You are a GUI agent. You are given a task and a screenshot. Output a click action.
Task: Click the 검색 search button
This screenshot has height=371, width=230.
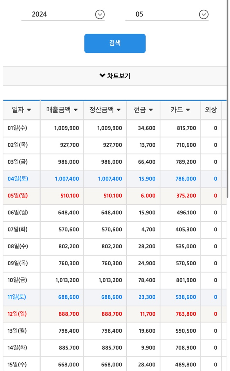[x=115, y=44]
